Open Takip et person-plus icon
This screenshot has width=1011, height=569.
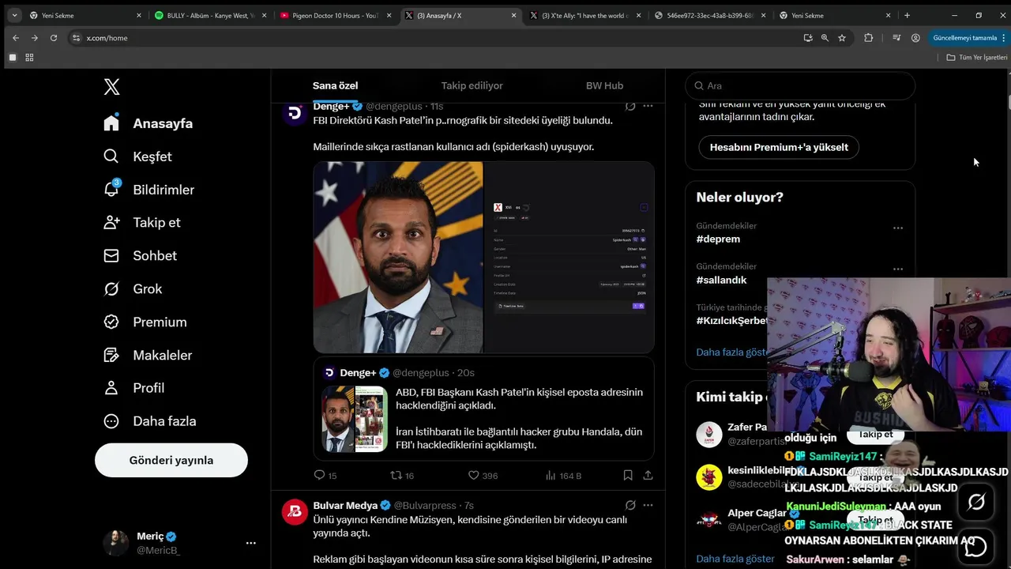pyautogui.click(x=111, y=222)
